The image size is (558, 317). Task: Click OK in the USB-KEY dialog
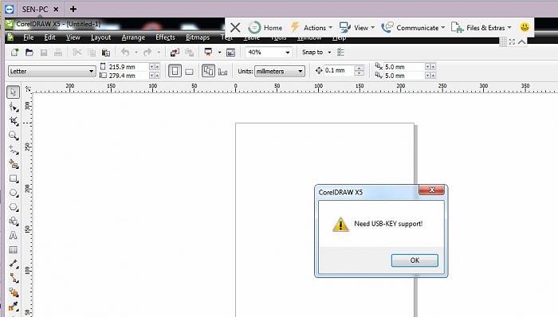click(x=415, y=260)
